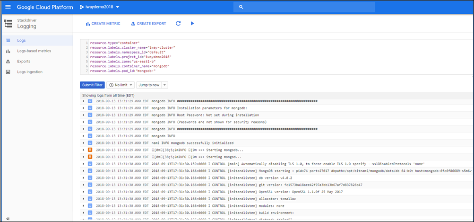The height and width of the screenshot is (222, 474).
Task: Click the filter line resource.type="container"
Action: tap(114, 43)
